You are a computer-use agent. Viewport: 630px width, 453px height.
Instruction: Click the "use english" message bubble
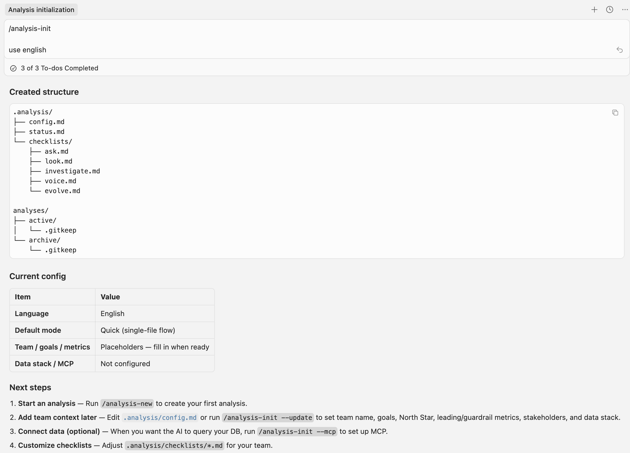click(27, 50)
